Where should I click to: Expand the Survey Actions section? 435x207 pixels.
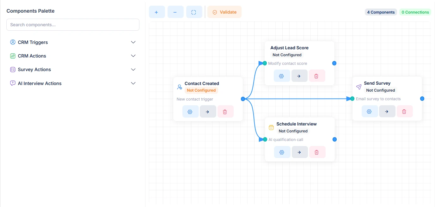(x=73, y=70)
